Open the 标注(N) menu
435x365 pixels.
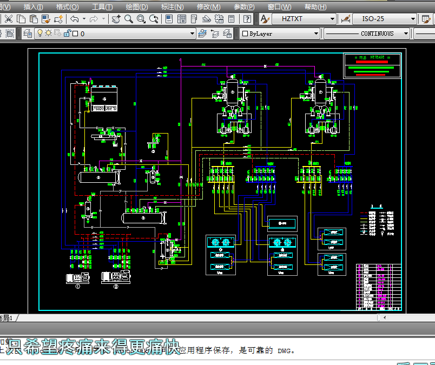(x=172, y=6)
